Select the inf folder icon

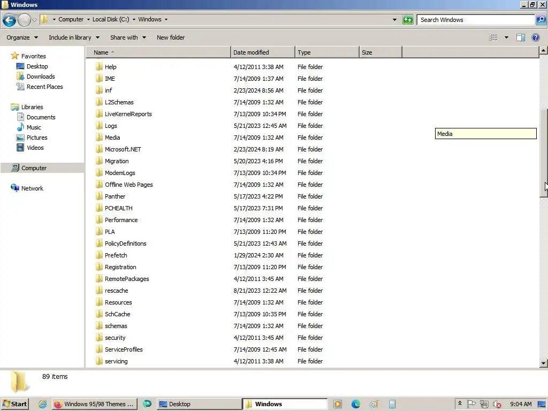pyautogui.click(x=99, y=90)
